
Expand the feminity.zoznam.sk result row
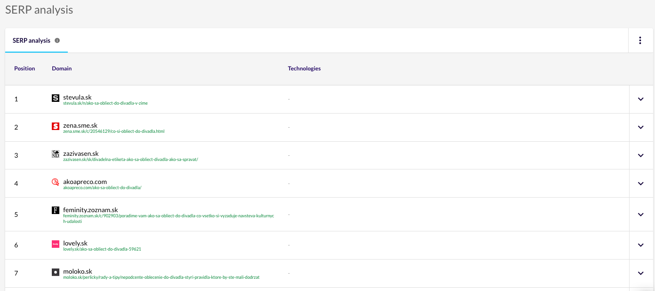(640, 214)
